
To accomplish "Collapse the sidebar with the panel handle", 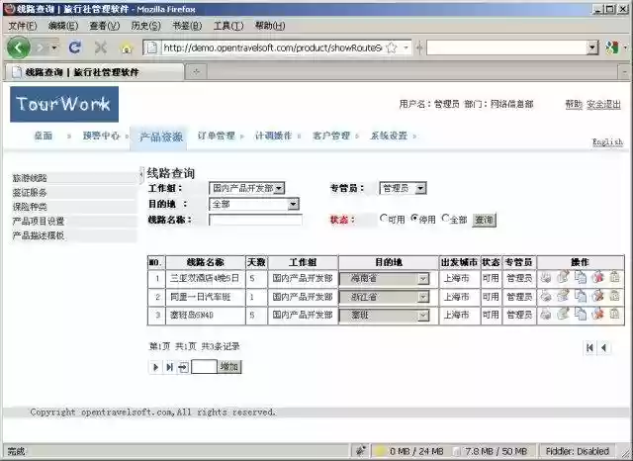I will coord(141,173).
